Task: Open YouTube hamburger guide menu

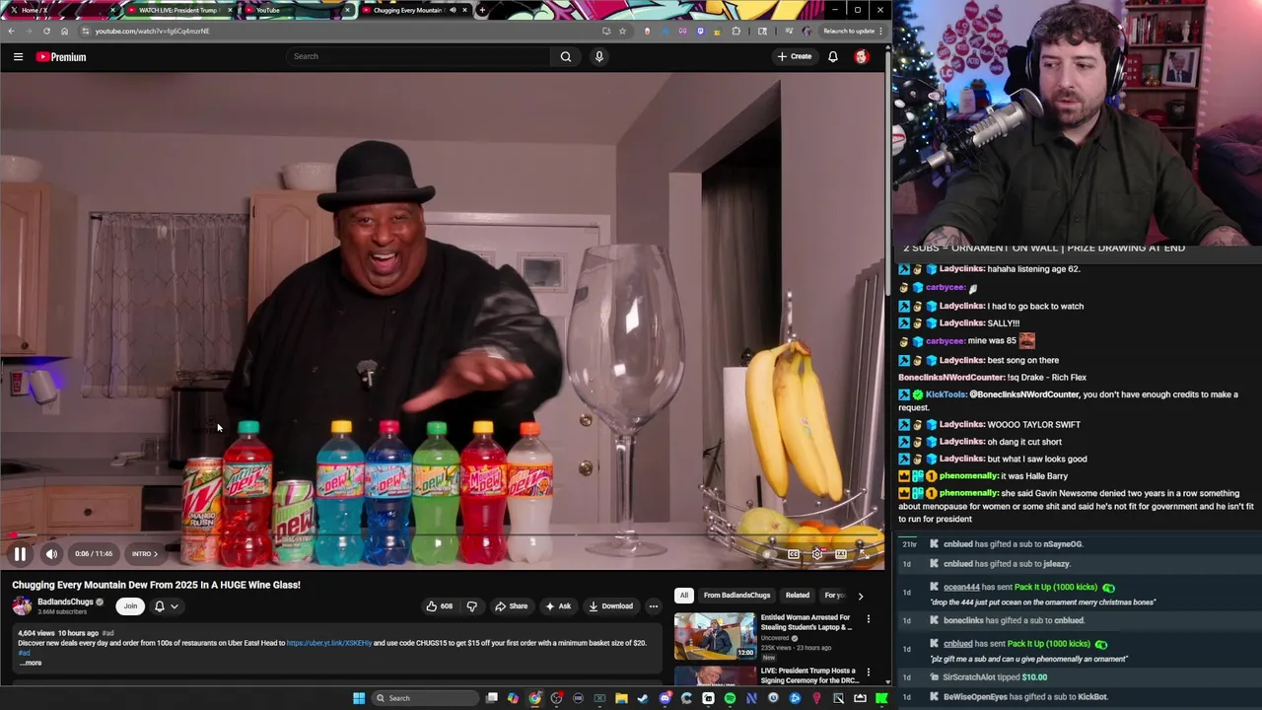Action: coord(18,57)
